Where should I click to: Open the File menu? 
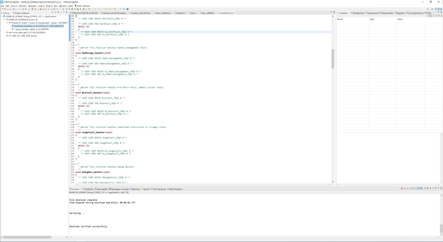pos(3,6)
